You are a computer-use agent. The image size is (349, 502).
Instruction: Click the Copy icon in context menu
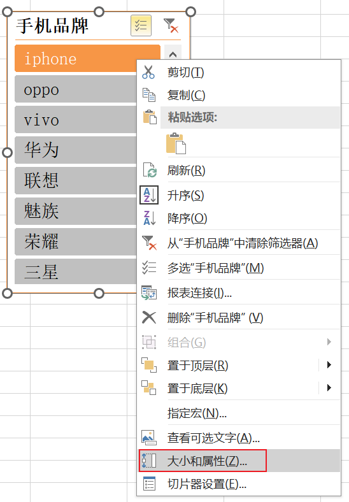pyautogui.click(x=149, y=95)
